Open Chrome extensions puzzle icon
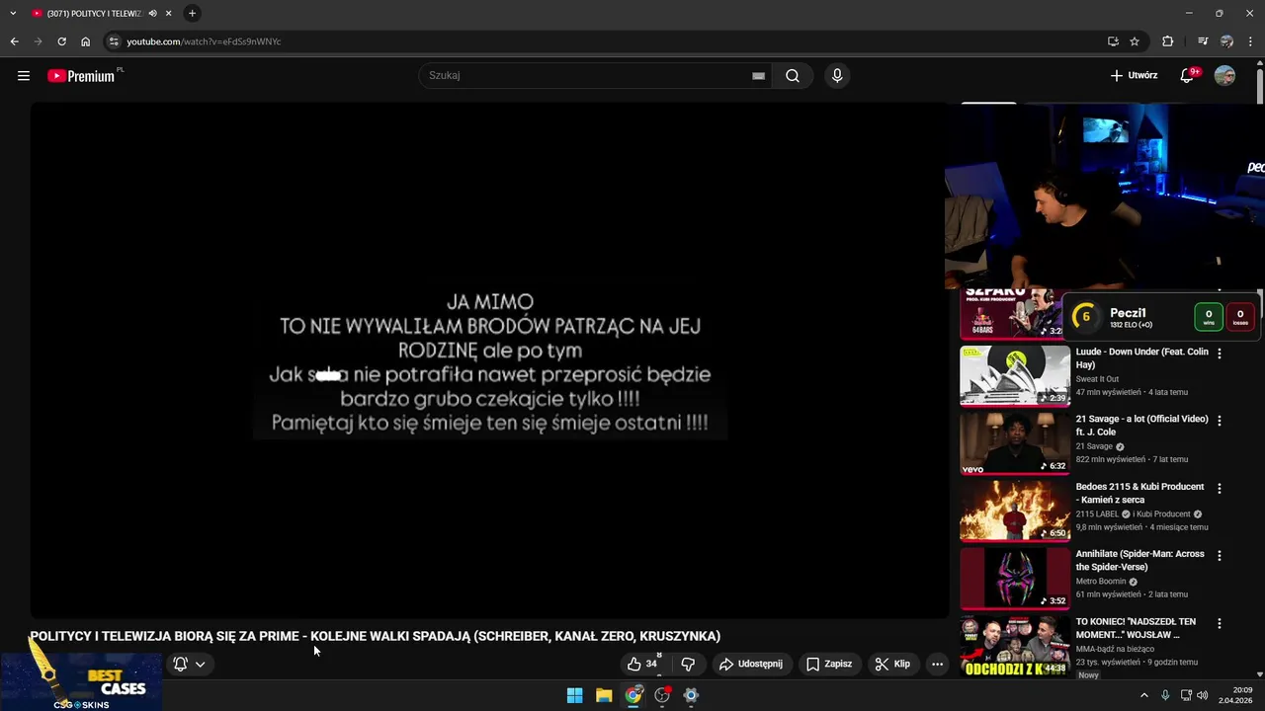Screen dimensions: 1265x711 point(1168,41)
